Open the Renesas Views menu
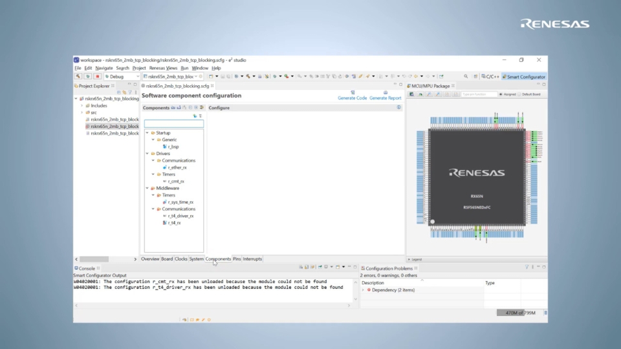The image size is (621, 349). pyautogui.click(x=163, y=68)
